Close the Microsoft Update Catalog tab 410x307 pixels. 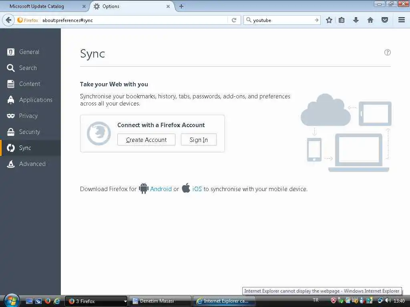(x=84, y=6)
